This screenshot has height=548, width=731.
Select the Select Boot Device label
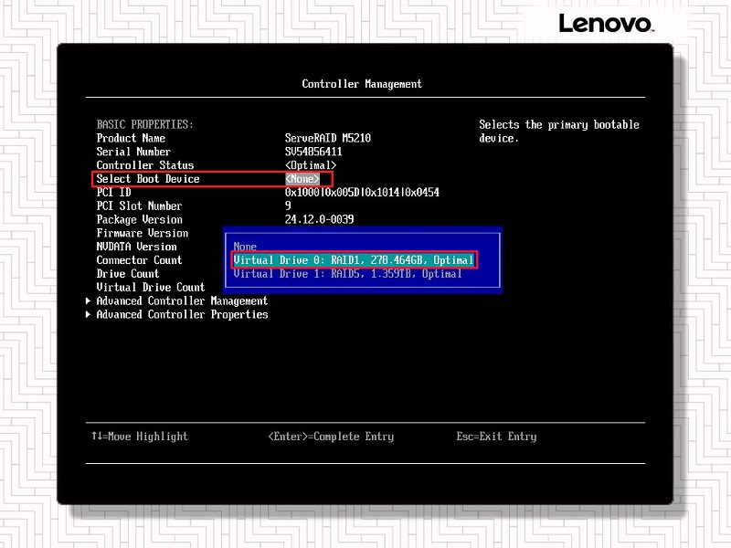point(148,179)
